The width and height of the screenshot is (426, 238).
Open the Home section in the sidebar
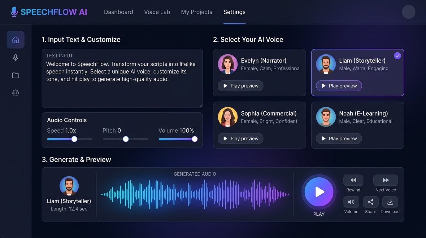(x=15, y=39)
